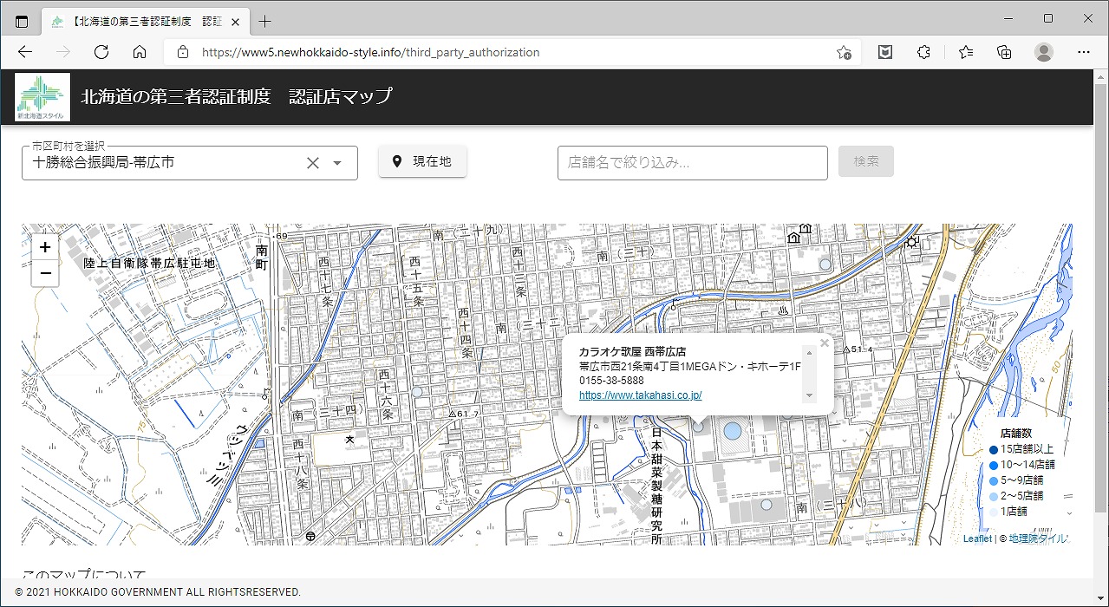1109x607 pixels.
Task: Open the takahasi.co.jp store link
Action: (640, 395)
